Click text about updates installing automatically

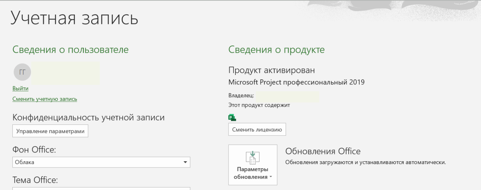[x=365, y=162]
